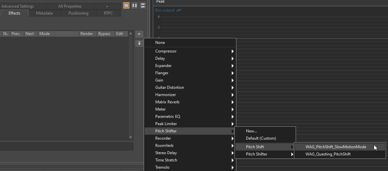
Task: Open the Metadata tab
Action: (x=44, y=13)
